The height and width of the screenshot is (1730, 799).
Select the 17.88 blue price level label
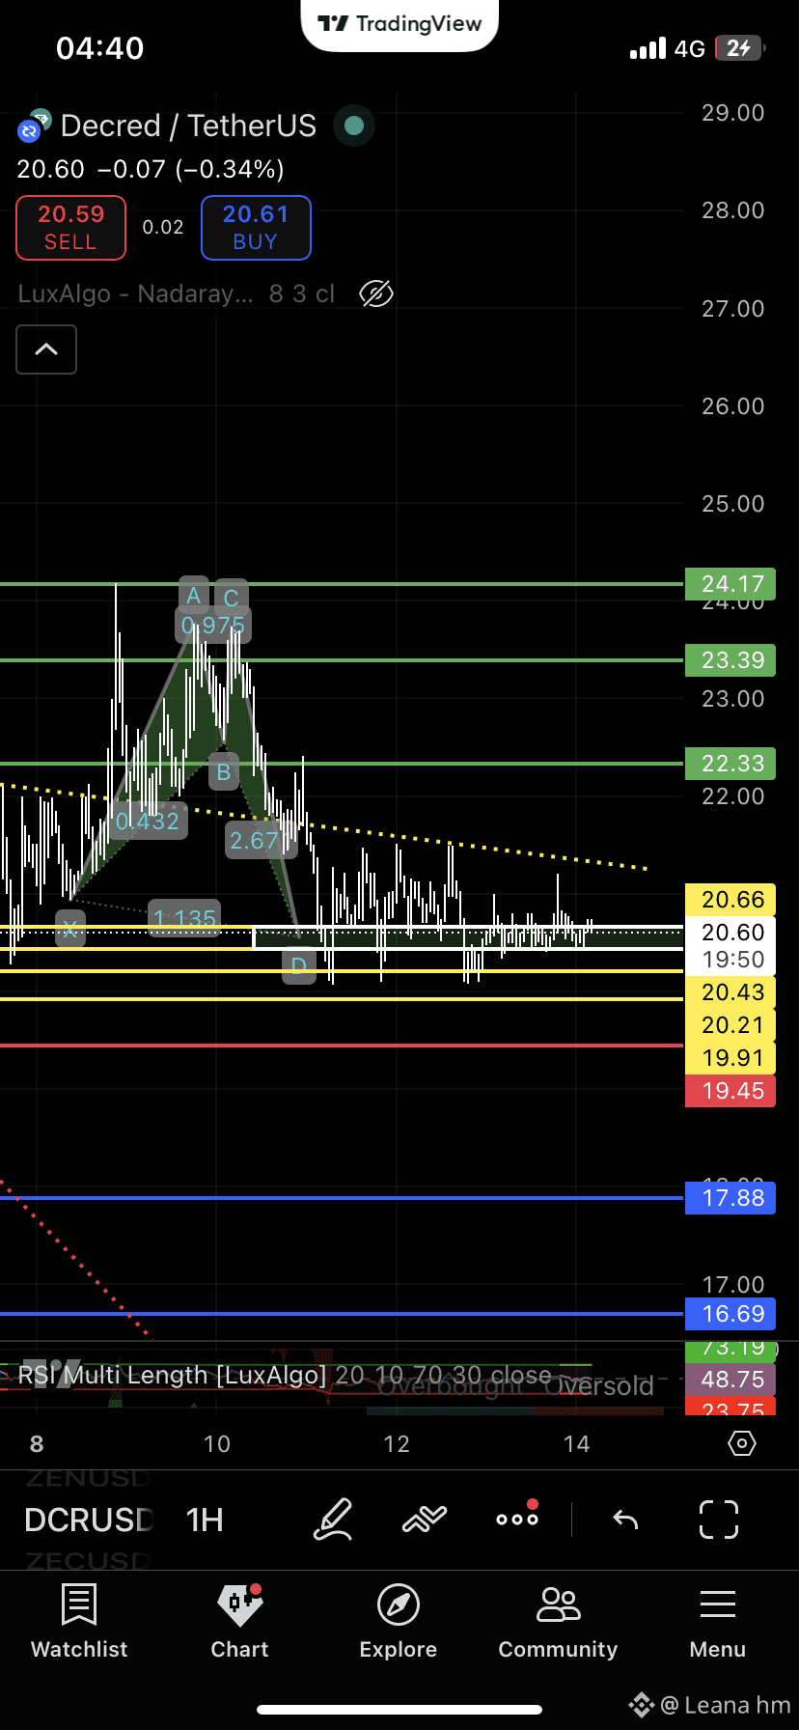(730, 1198)
